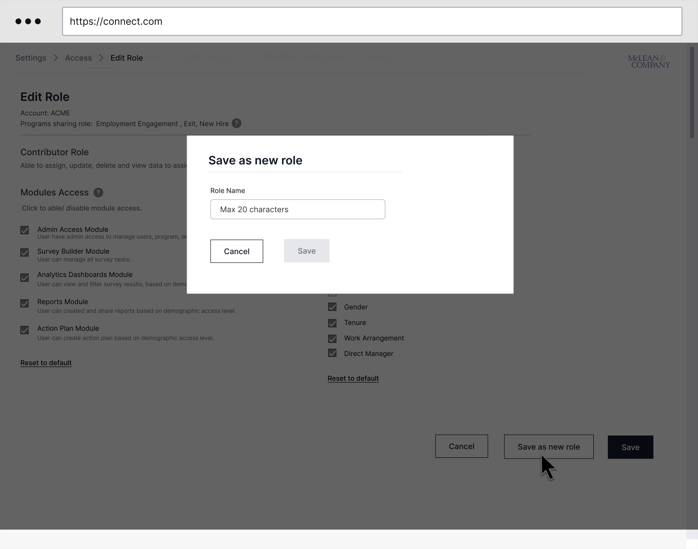Click the 'Save as new role' dialog title
This screenshot has height=549, width=698.
[255, 160]
